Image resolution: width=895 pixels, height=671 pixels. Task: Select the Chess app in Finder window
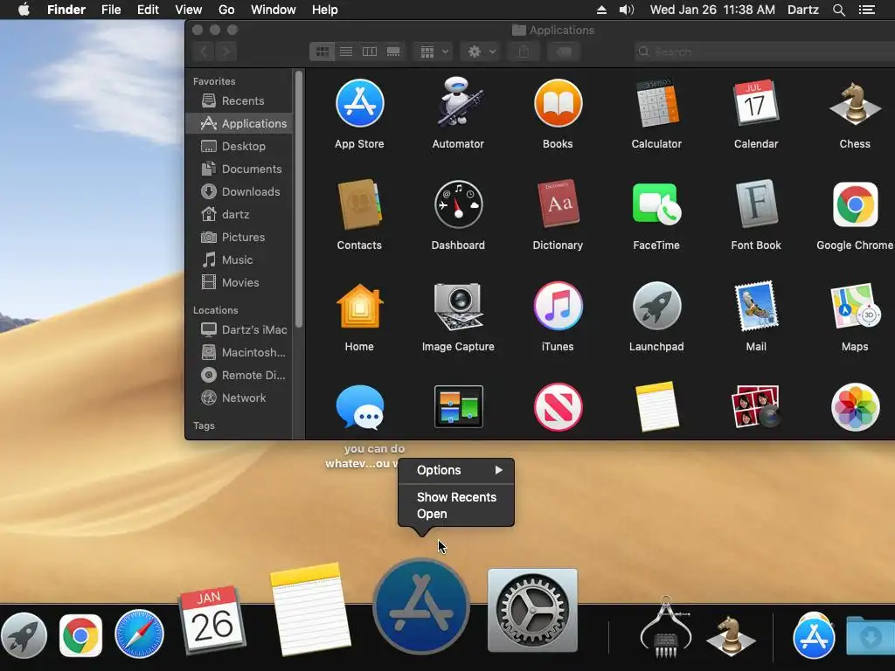(855, 103)
